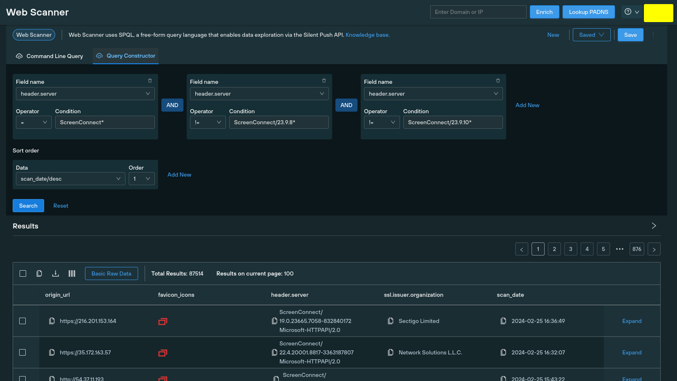The width and height of the screenshot is (677, 381).
Task: Expand the 216.201.153.164 result row
Action: point(632,321)
